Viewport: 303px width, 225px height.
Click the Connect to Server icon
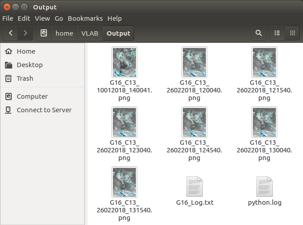tap(8, 110)
